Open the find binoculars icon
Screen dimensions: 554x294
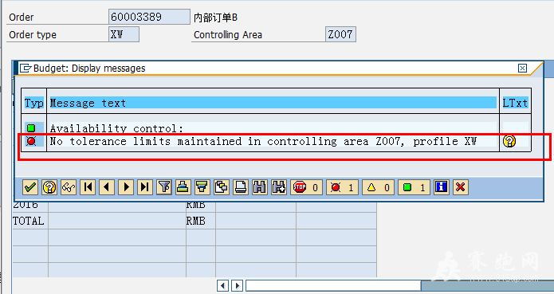tap(259, 187)
